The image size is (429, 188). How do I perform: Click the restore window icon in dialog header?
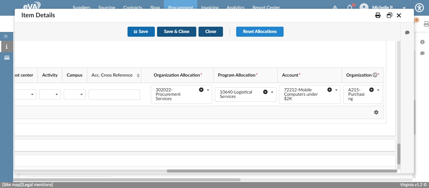pos(389,15)
